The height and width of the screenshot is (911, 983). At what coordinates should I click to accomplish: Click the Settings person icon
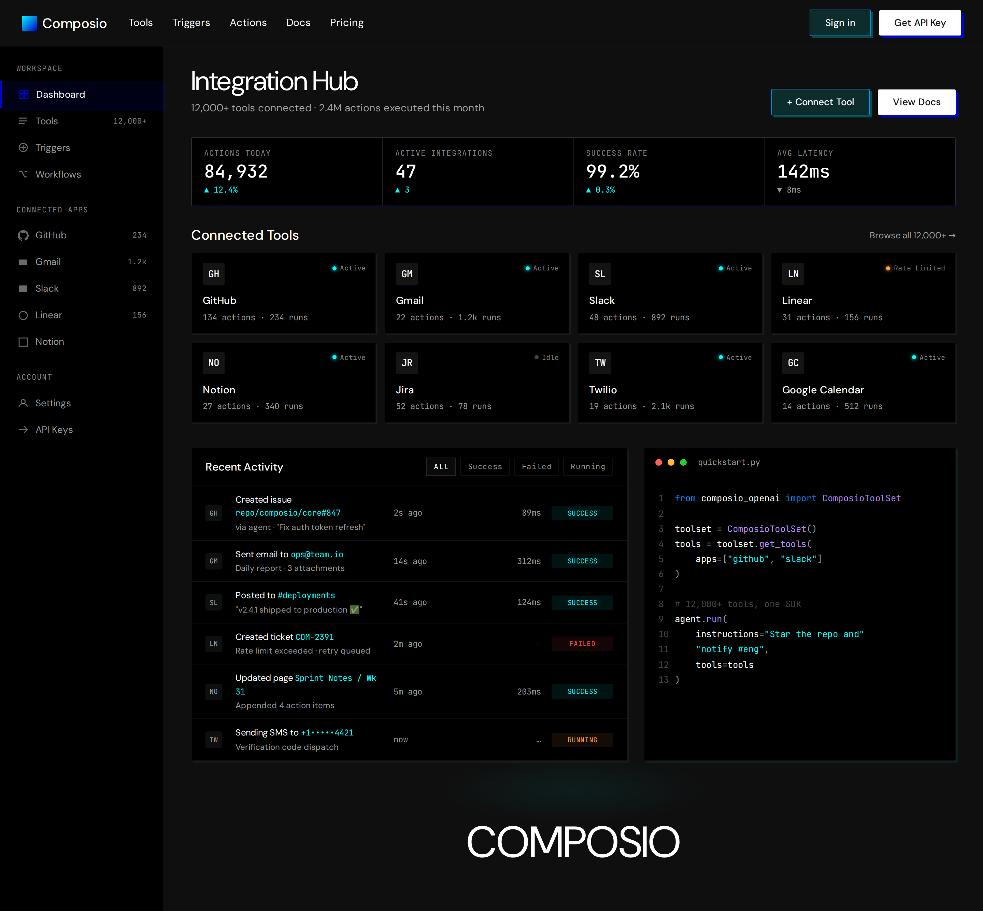point(23,403)
